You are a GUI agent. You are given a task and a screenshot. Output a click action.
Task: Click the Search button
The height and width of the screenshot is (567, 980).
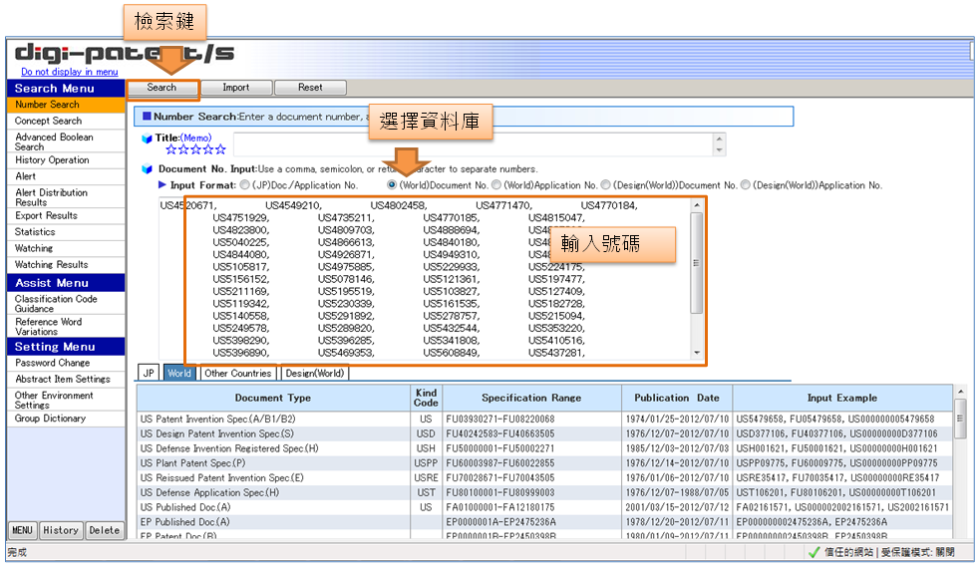pyautogui.click(x=162, y=88)
